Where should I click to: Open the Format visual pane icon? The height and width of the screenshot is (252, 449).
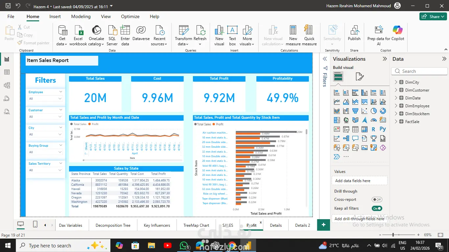360,77
